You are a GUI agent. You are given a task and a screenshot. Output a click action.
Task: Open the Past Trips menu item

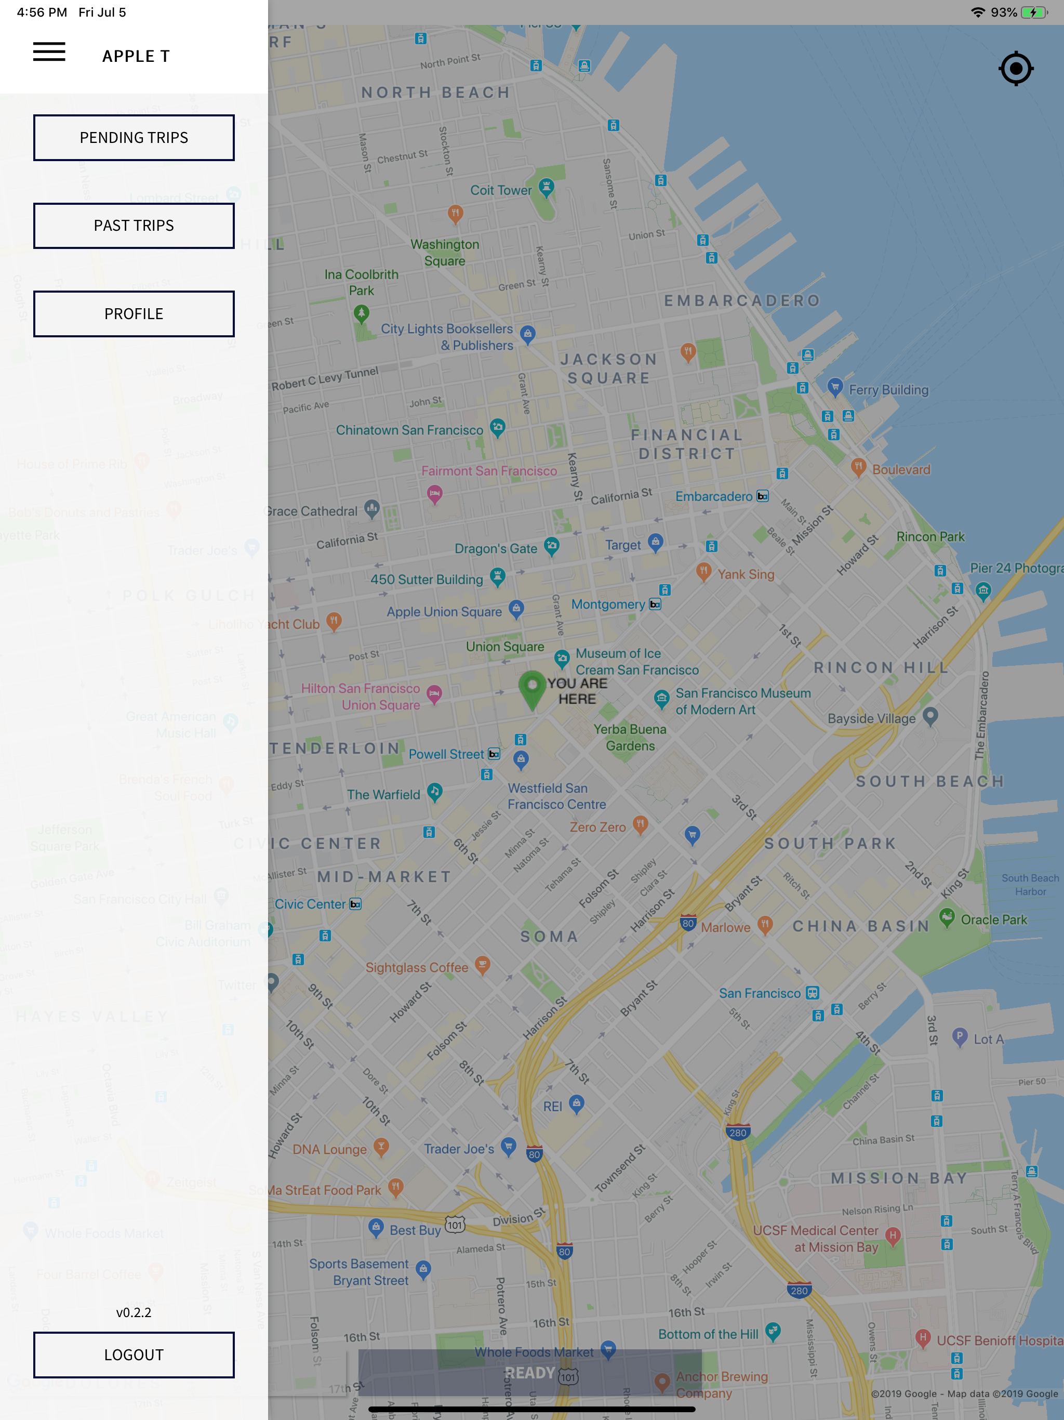coord(134,226)
